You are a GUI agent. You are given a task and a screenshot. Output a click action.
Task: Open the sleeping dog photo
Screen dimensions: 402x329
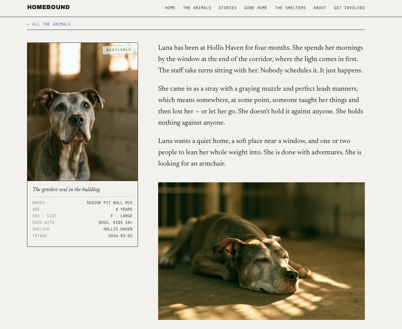tap(261, 251)
